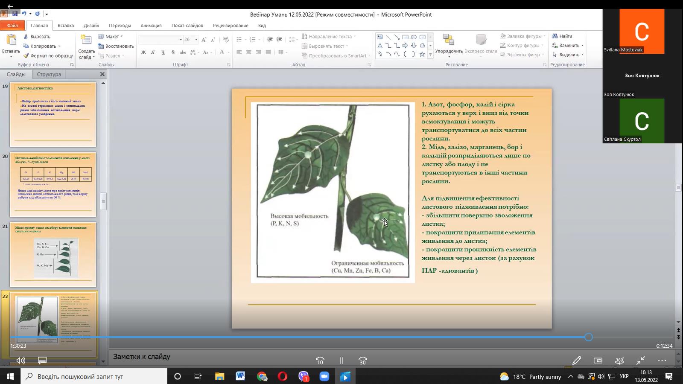683x384 pixels.
Task: Click Вырезать cut button
Action: point(37,37)
